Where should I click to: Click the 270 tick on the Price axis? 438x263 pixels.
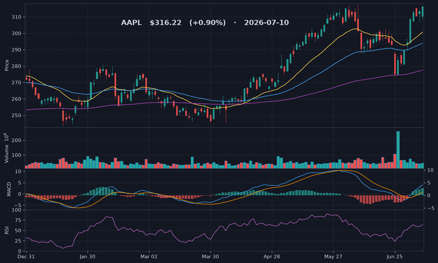tap(17, 83)
